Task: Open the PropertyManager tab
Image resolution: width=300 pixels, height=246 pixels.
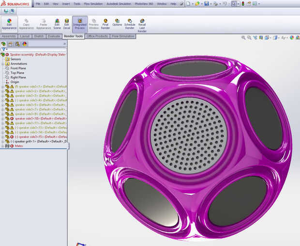Action: click(10, 44)
